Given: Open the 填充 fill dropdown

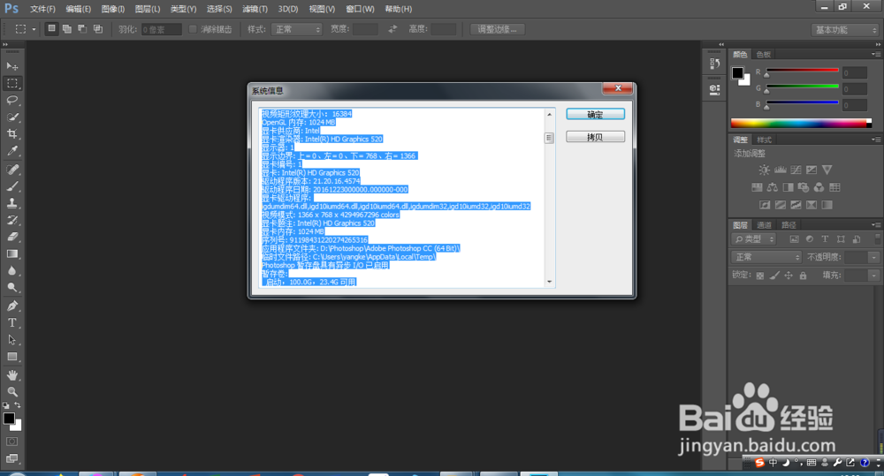Looking at the screenshot, I should [874, 276].
